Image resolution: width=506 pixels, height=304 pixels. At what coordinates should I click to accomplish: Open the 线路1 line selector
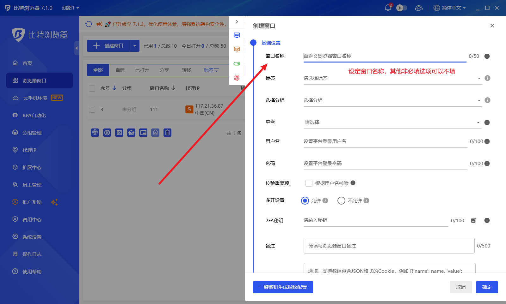71,8
